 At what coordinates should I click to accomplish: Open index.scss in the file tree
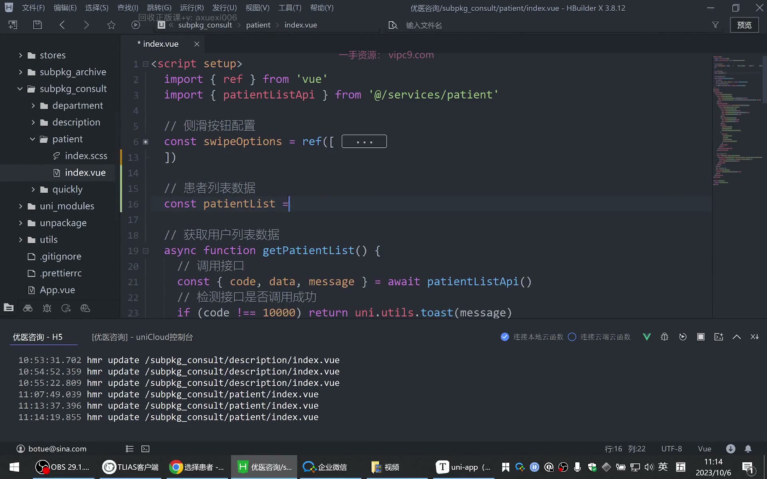(86, 156)
